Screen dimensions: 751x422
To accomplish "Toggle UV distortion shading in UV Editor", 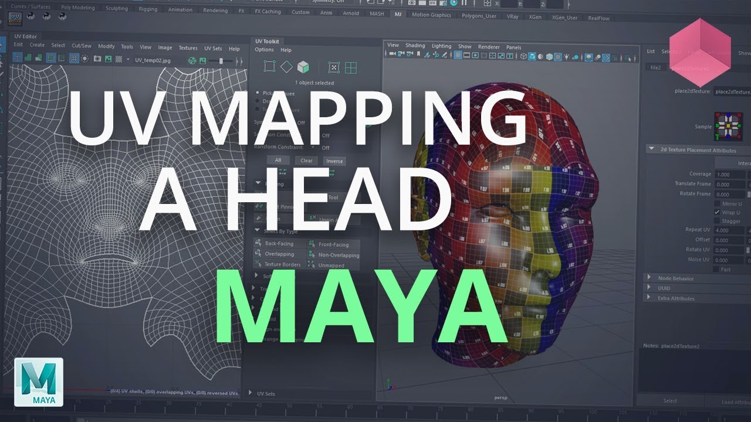I will tap(39, 59).
